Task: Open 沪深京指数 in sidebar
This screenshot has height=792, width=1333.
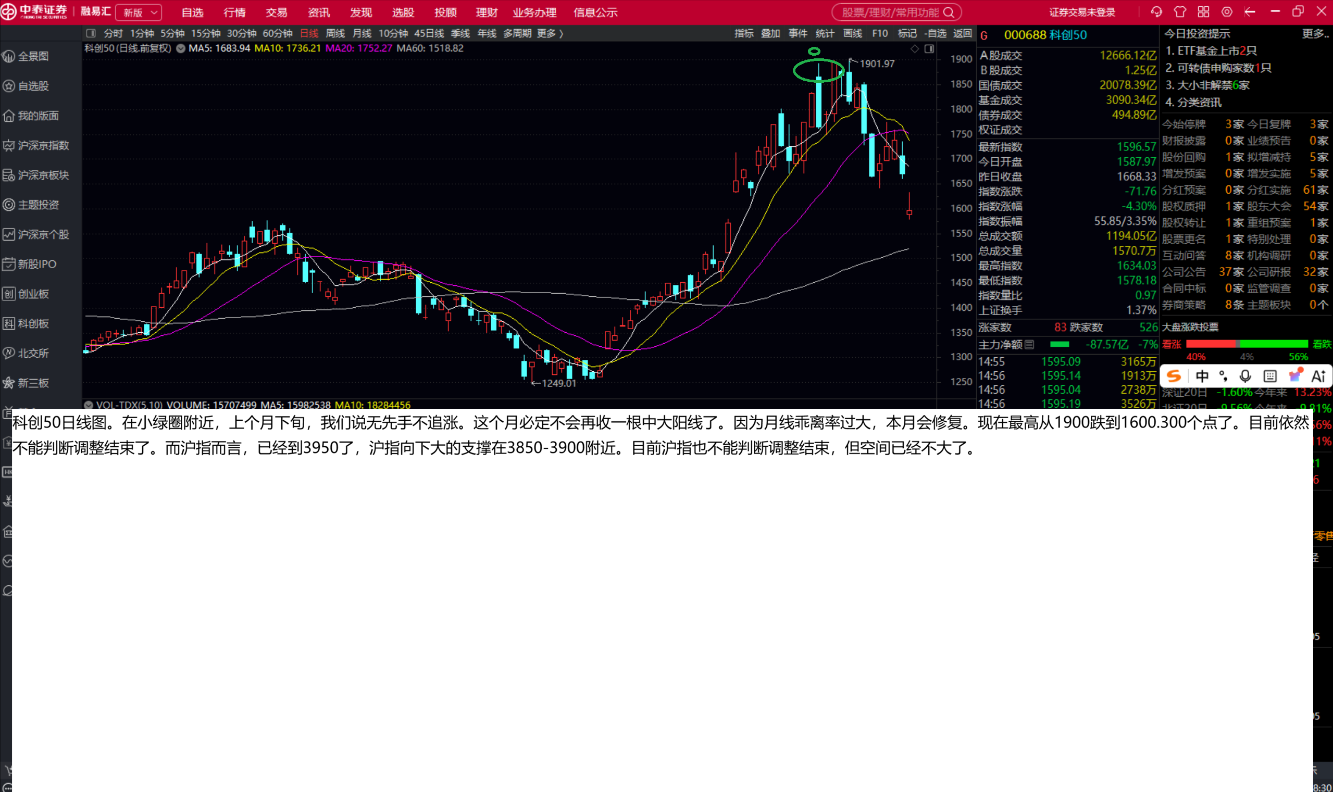Action: tap(36, 146)
